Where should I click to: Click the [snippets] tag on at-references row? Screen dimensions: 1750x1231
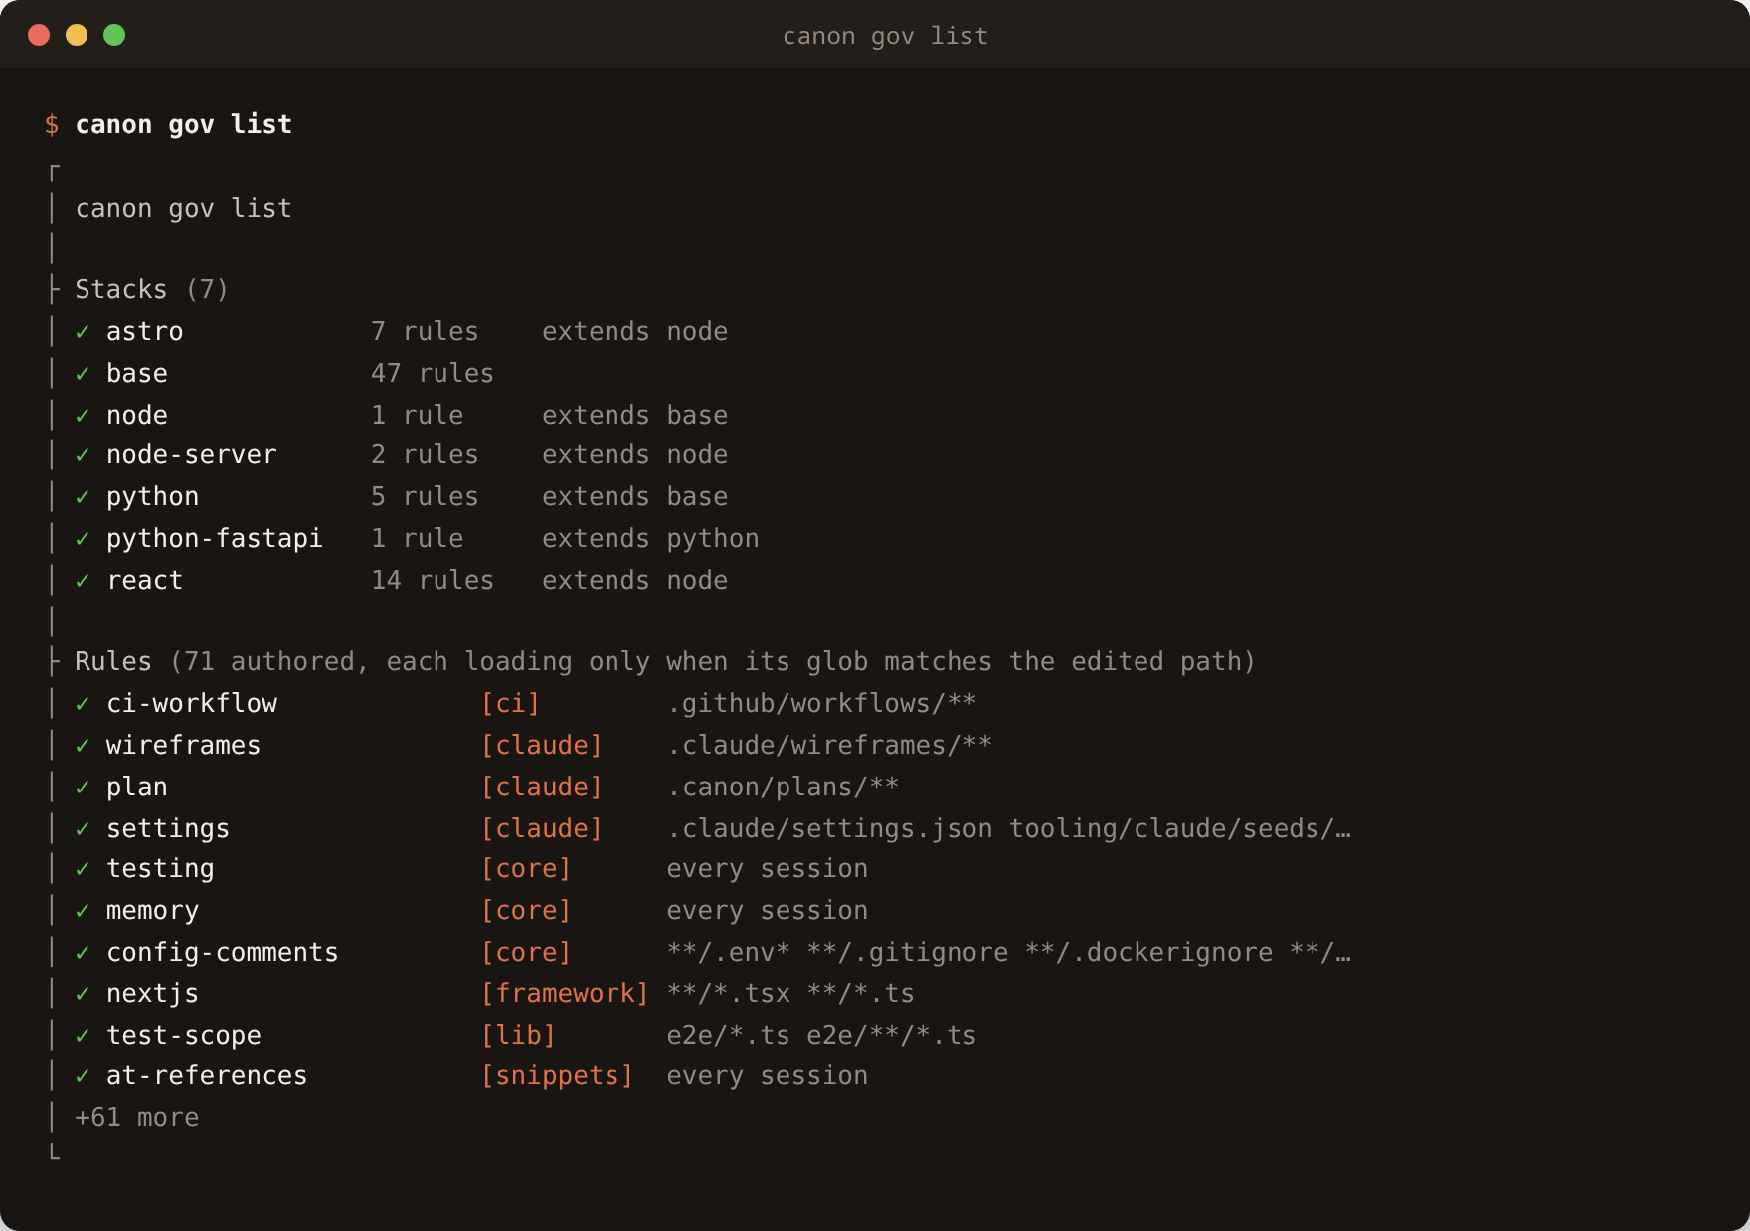coord(557,1075)
